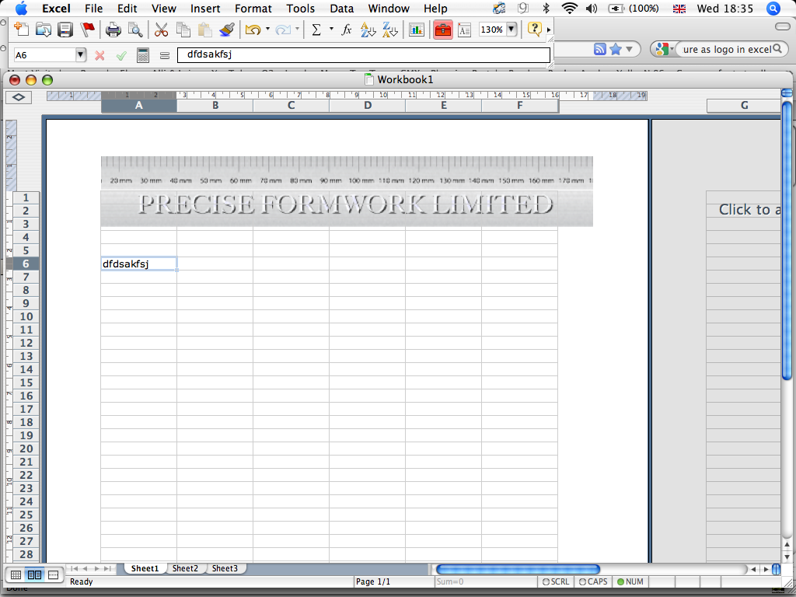
Task: Select the Format Painter brush icon
Action: coord(226,30)
